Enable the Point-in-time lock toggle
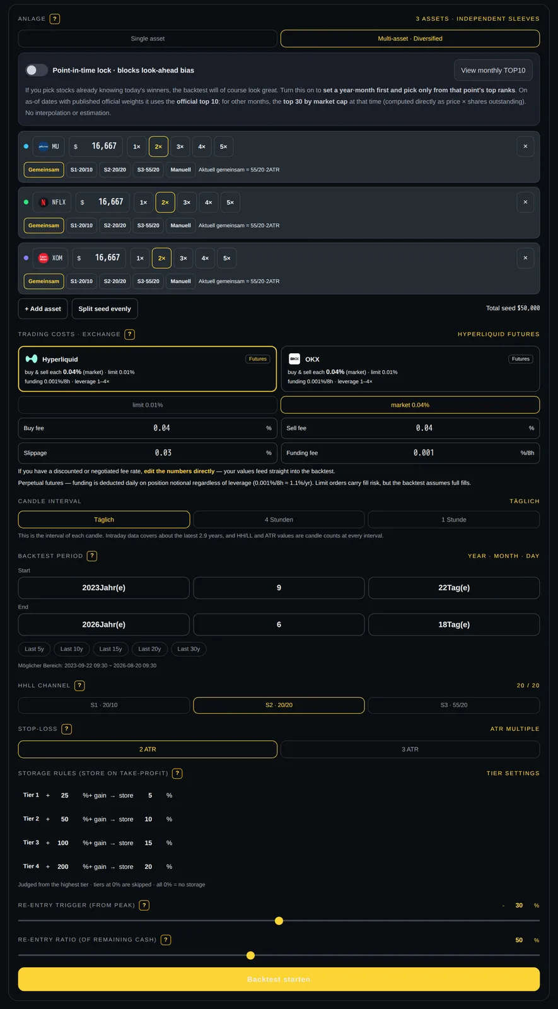558x1009 pixels. click(x=37, y=70)
